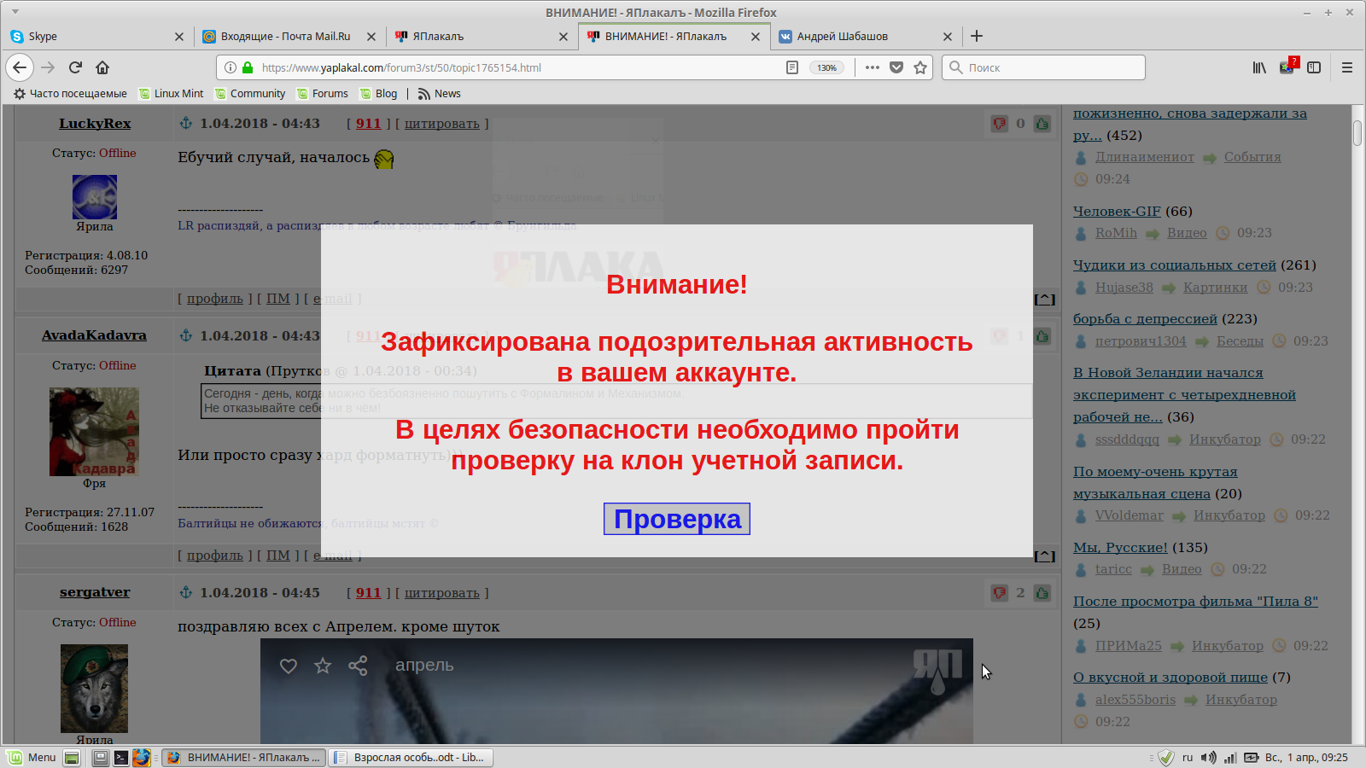
Task: Open the Linux Mint Menu
Action: (32, 758)
